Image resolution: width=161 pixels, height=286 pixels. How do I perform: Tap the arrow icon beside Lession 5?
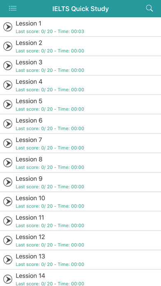8,104
